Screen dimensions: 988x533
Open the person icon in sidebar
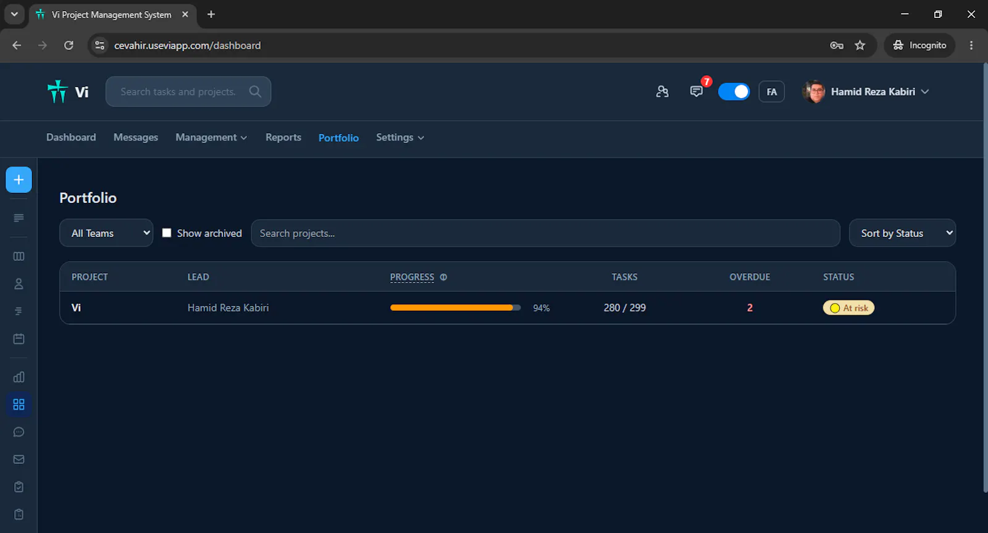[19, 284]
